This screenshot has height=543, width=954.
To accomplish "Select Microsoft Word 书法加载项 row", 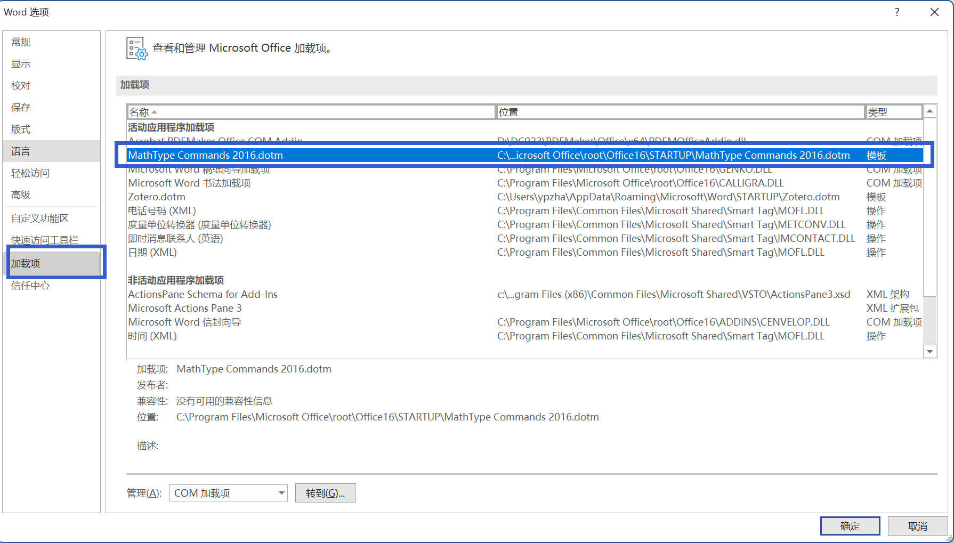I will click(x=525, y=183).
